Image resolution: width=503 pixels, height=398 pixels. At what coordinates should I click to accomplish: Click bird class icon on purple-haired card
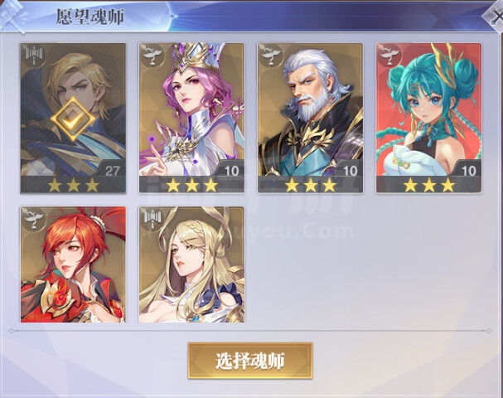click(152, 56)
